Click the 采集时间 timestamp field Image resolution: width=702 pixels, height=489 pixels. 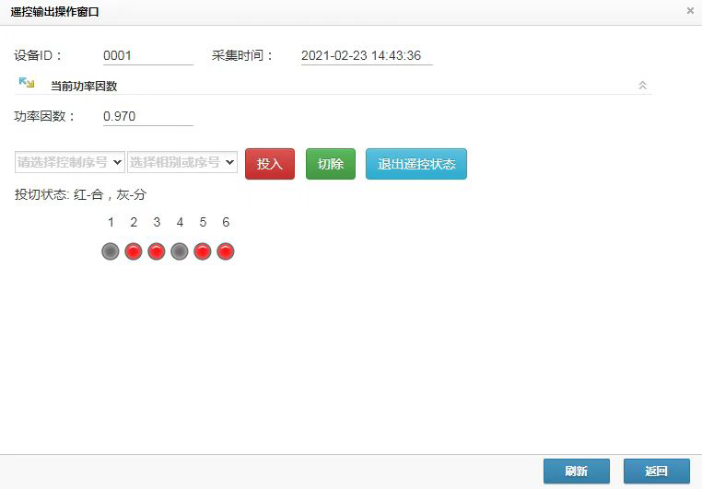[x=366, y=55]
